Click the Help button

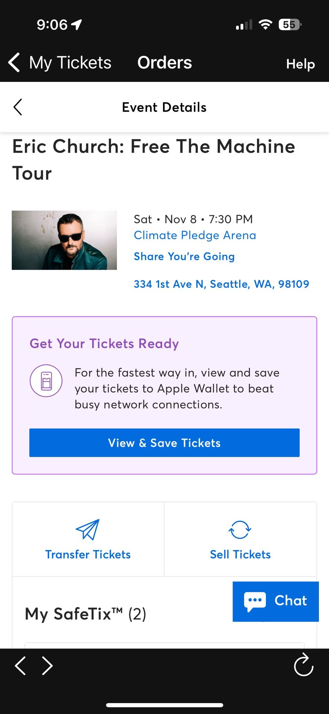click(x=300, y=64)
